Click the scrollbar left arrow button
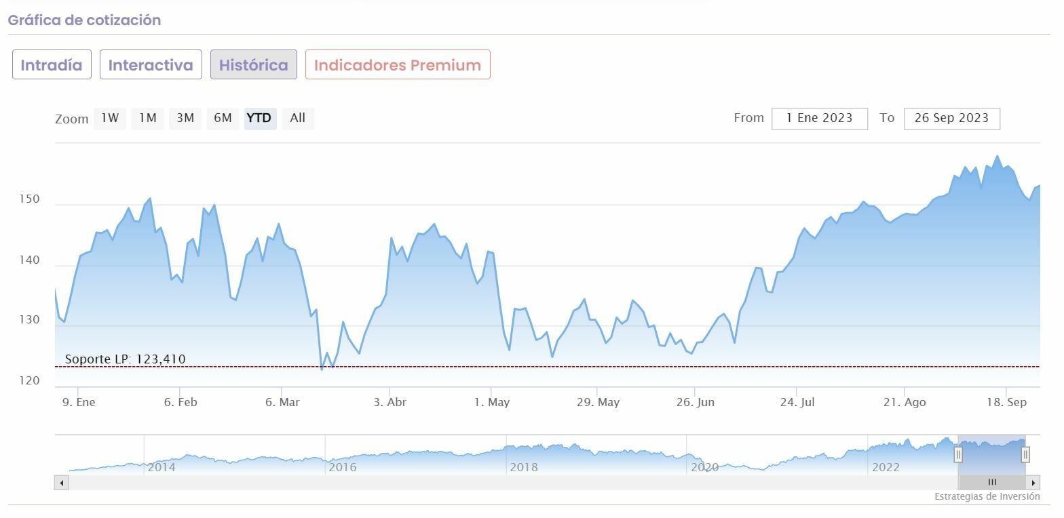This screenshot has width=1064, height=518. [x=62, y=483]
